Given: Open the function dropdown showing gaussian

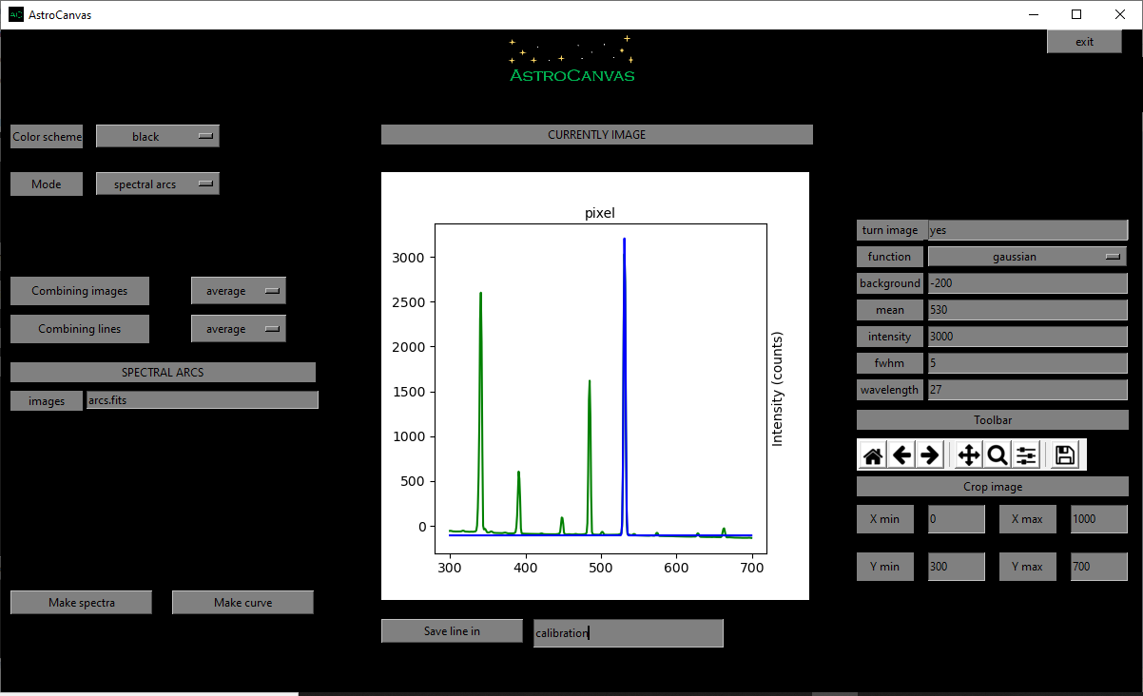Looking at the screenshot, I should click(1028, 256).
